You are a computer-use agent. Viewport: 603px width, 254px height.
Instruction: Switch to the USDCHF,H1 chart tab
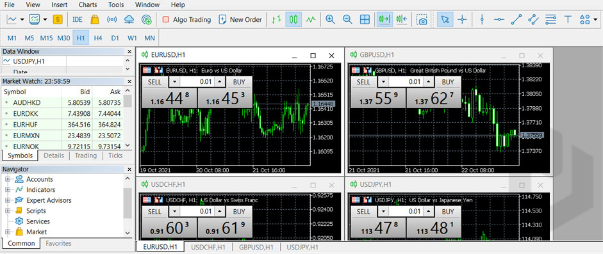[208, 248]
